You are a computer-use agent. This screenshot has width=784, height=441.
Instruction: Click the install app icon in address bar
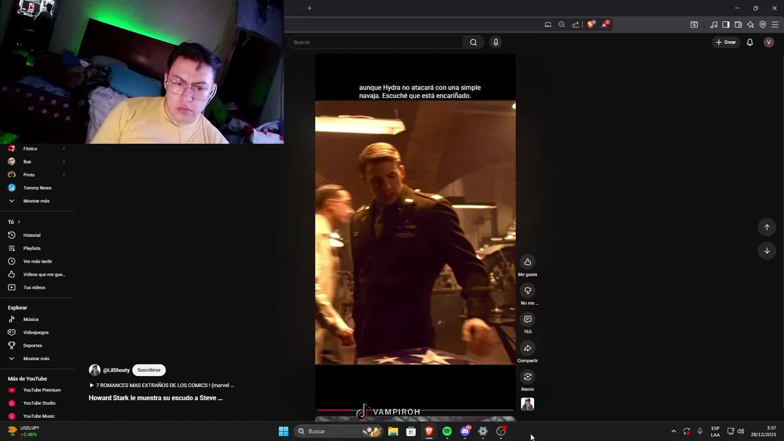click(548, 24)
